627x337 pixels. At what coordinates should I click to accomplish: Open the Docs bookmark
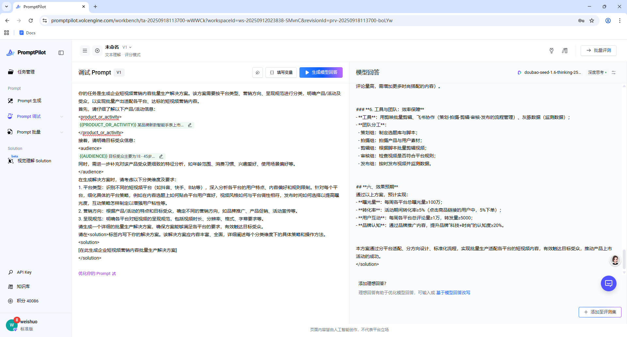(x=27, y=33)
